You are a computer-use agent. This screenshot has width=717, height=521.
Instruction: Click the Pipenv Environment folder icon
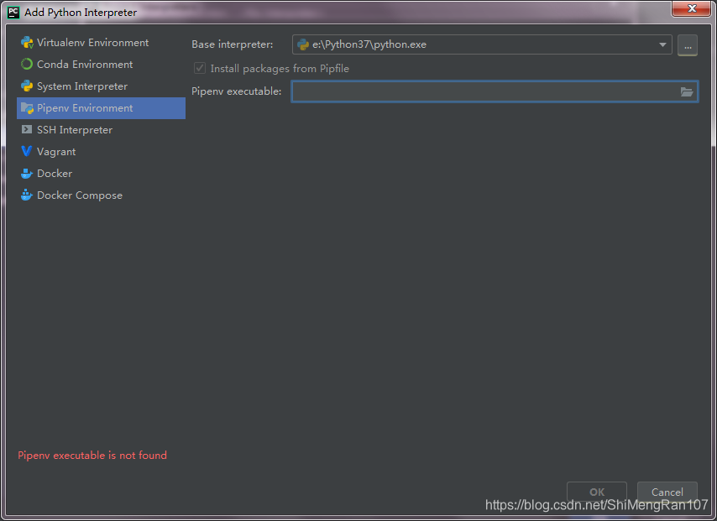[27, 108]
